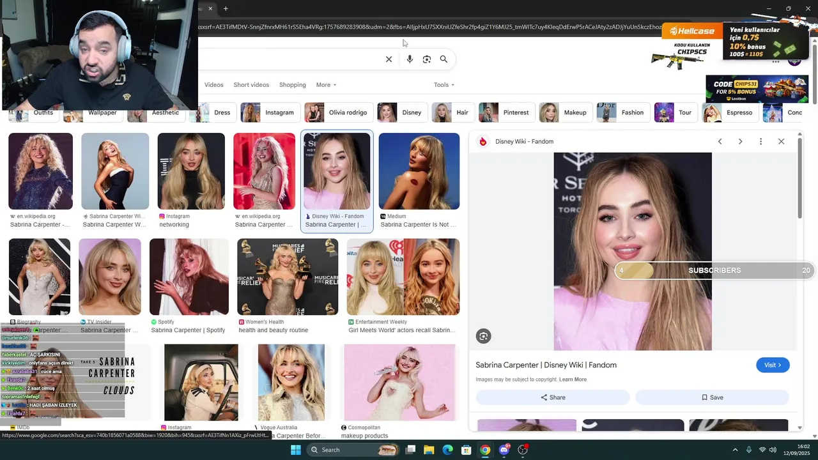Click the blue Visit button

[773, 365]
